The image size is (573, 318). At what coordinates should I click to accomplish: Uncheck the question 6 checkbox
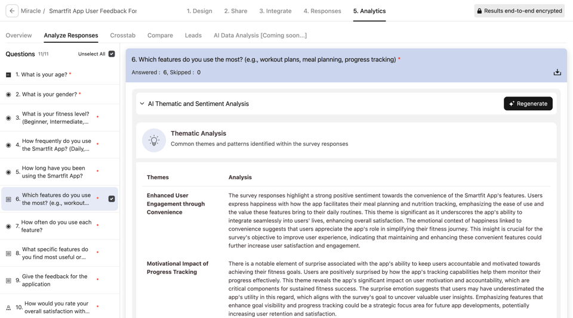(x=112, y=199)
